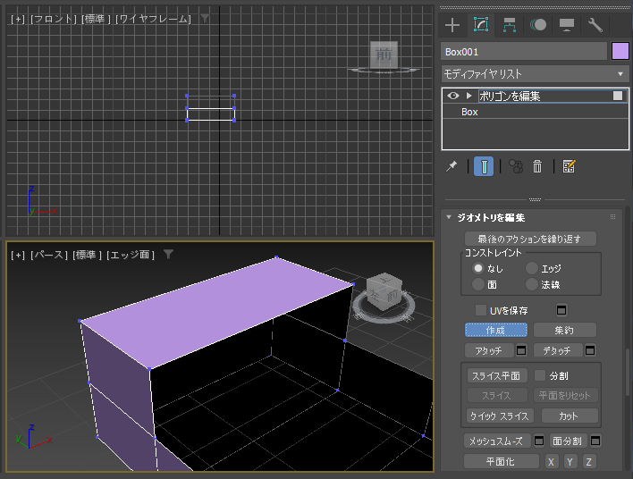The height and width of the screenshot is (479, 633).
Task: Open perspective viewport [+] menu
Action: pyautogui.click(x=17, y=255)
